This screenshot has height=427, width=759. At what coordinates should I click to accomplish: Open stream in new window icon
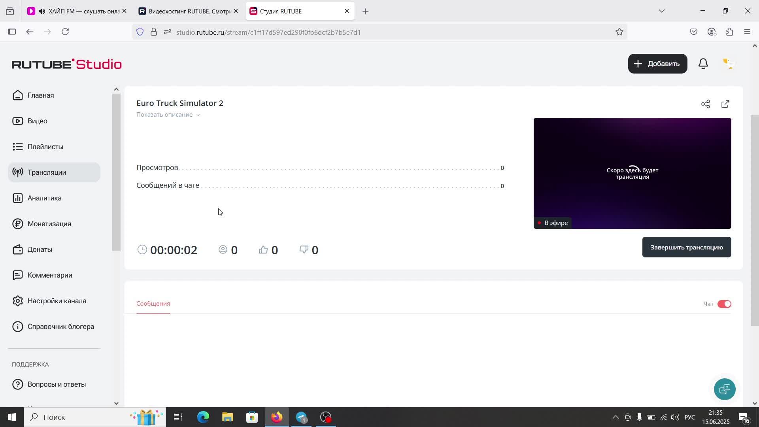725,104
